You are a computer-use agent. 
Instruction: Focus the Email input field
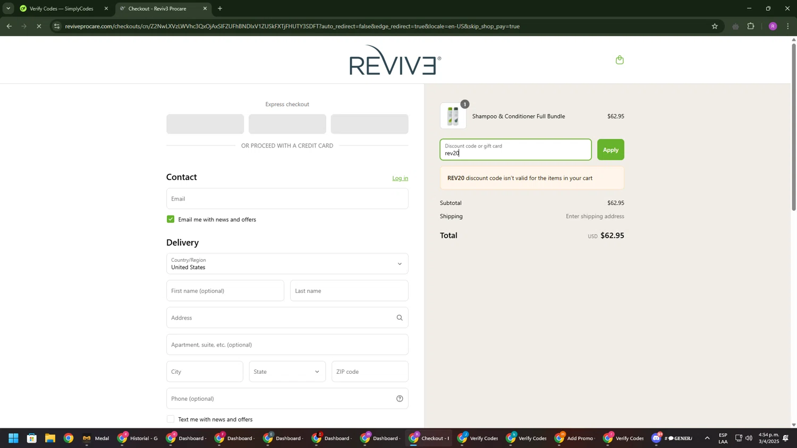pos(287,199)
